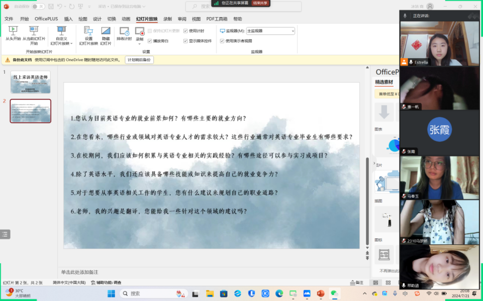
Task: Toggle the 播放旁白 checkbox
Action: pyautogui.click(x=150, y=41)
